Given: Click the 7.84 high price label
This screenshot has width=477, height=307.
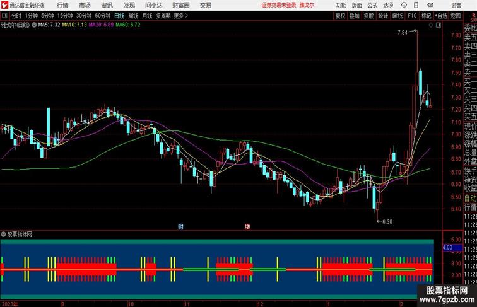Looking at the screenshot, I should pos(403,33).
